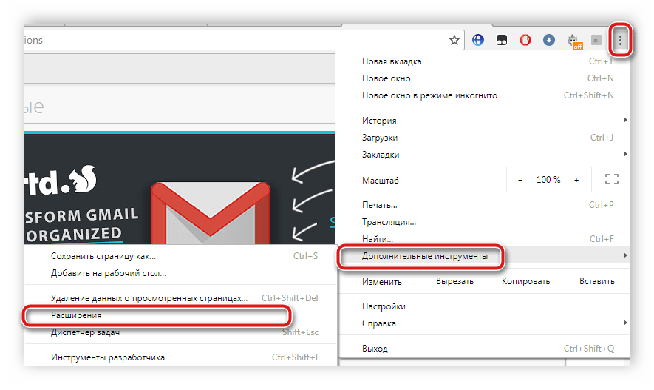Click the Изменить label in edit row

[x=381, y=282]
